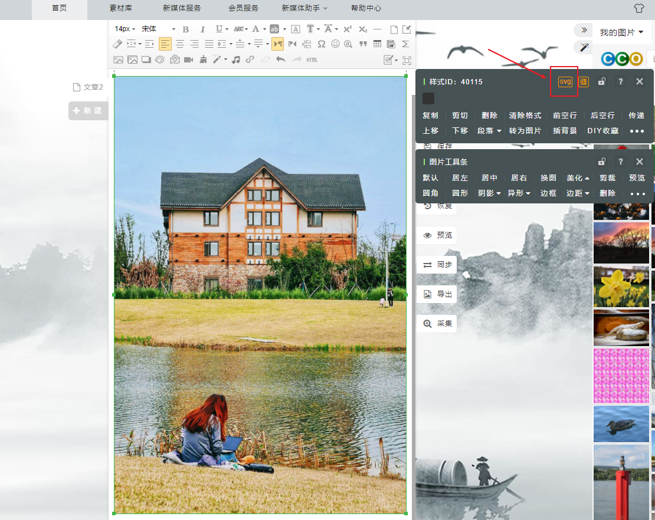
Task: Open the 帮助中心 menu
Action: tap(366, 8)
